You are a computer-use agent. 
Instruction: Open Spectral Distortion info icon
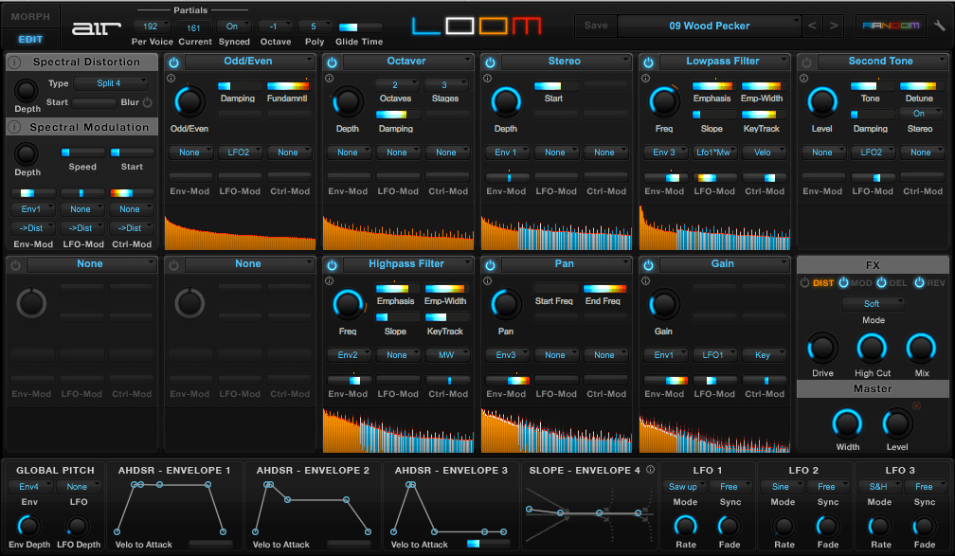(x=14, y=63)
